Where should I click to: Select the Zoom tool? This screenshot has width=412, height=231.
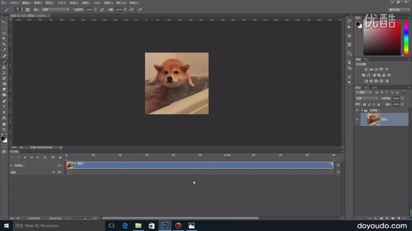(x=4, y=130)
